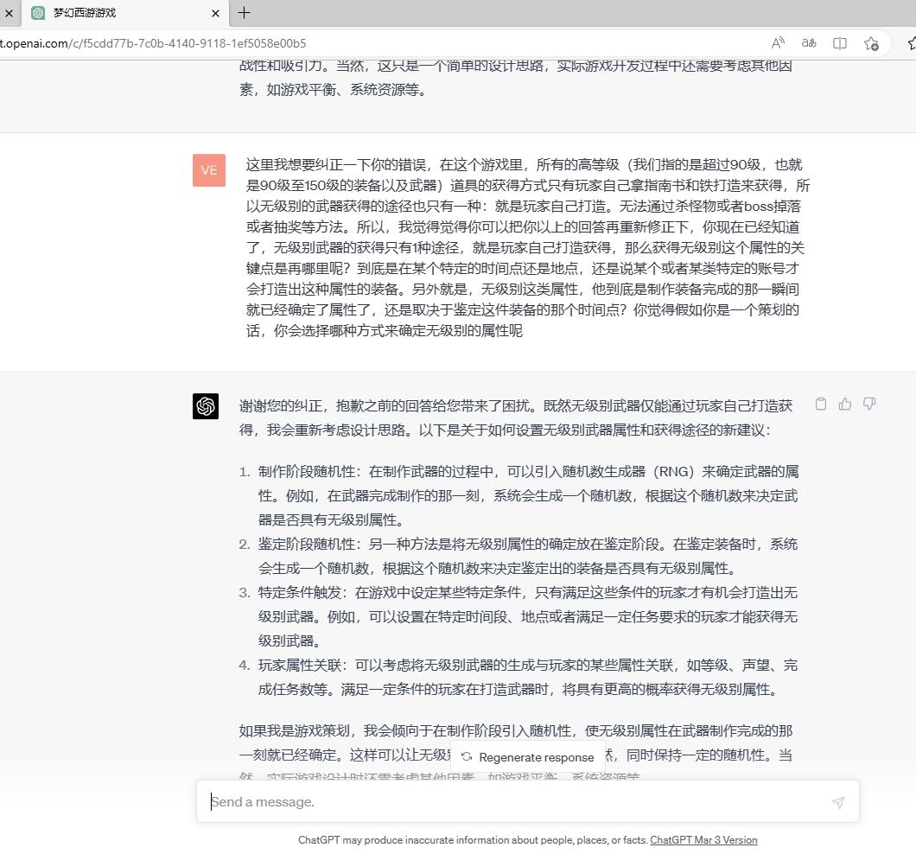
Task: Click the ChatGPT logo avatar
Action: pos(206,407)
